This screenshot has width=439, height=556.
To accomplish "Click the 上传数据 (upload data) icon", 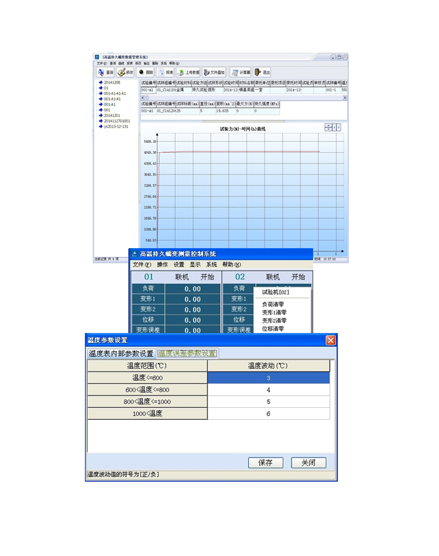I will pos(188,73).
